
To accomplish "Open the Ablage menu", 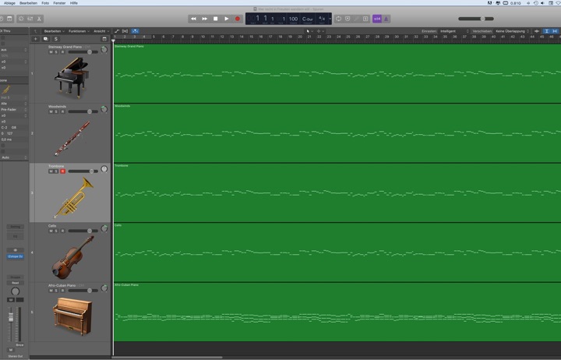I will coord(9,3).
